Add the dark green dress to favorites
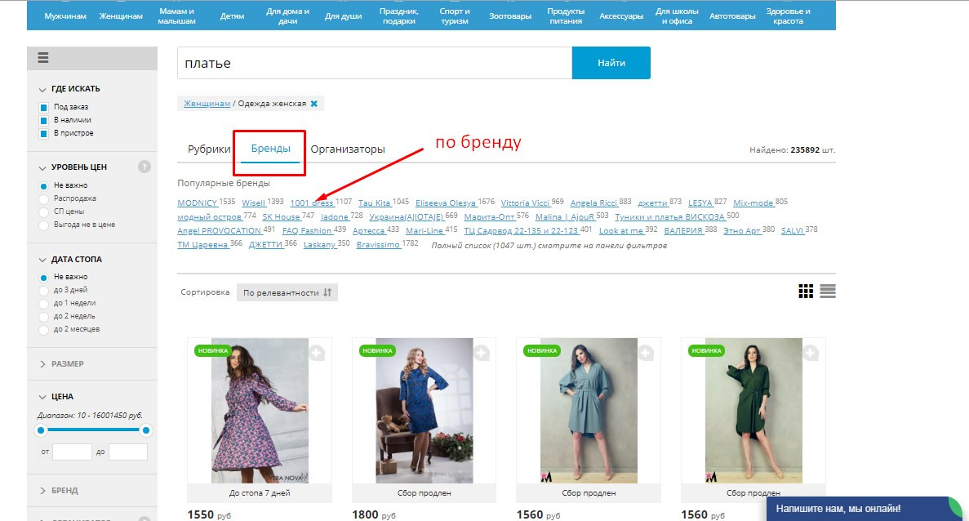The width and height of the screenshot is (969, 521). pyautogui.click(x=810, y=353)
